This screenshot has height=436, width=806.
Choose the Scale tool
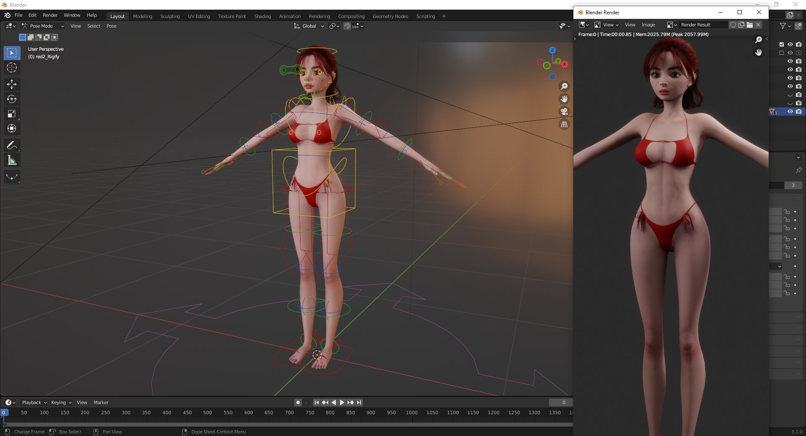point(12,114)
